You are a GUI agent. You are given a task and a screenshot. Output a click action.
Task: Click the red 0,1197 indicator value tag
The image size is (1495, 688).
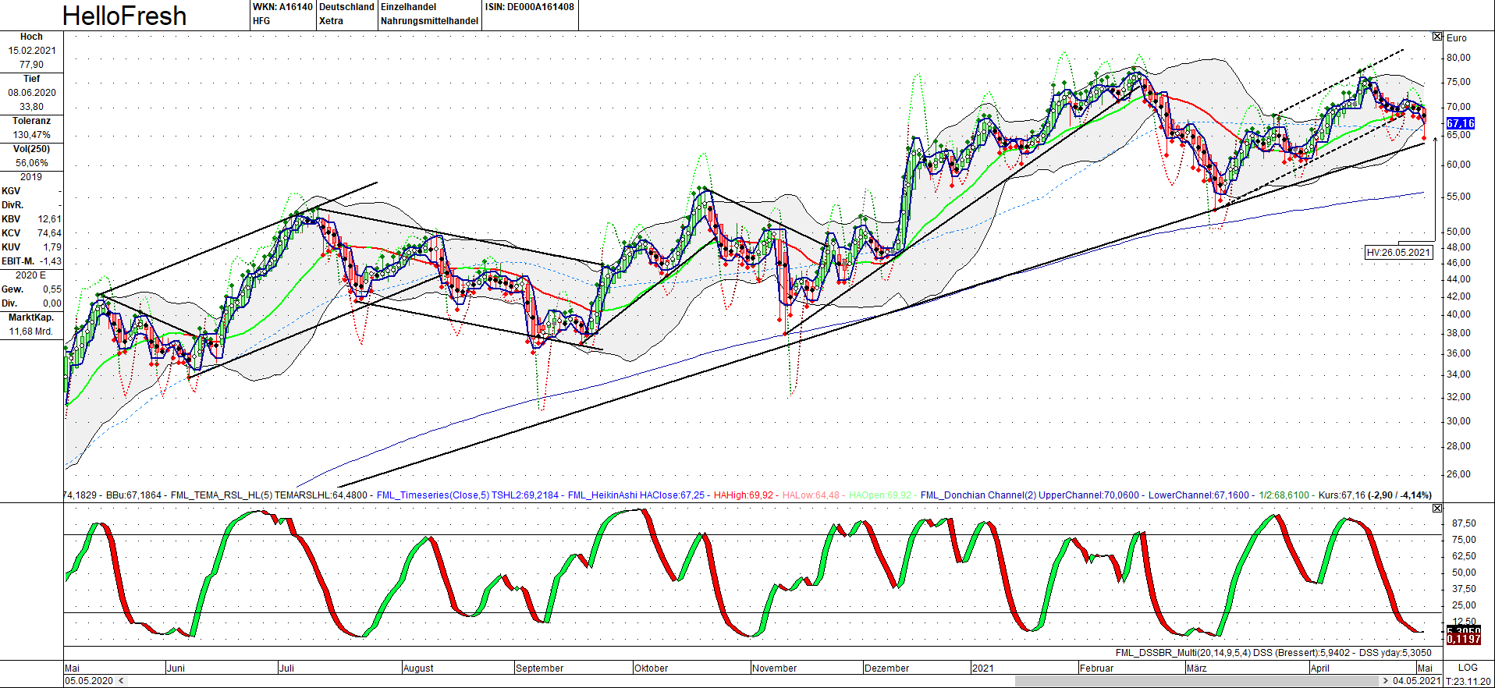(x=1464, y=639)
